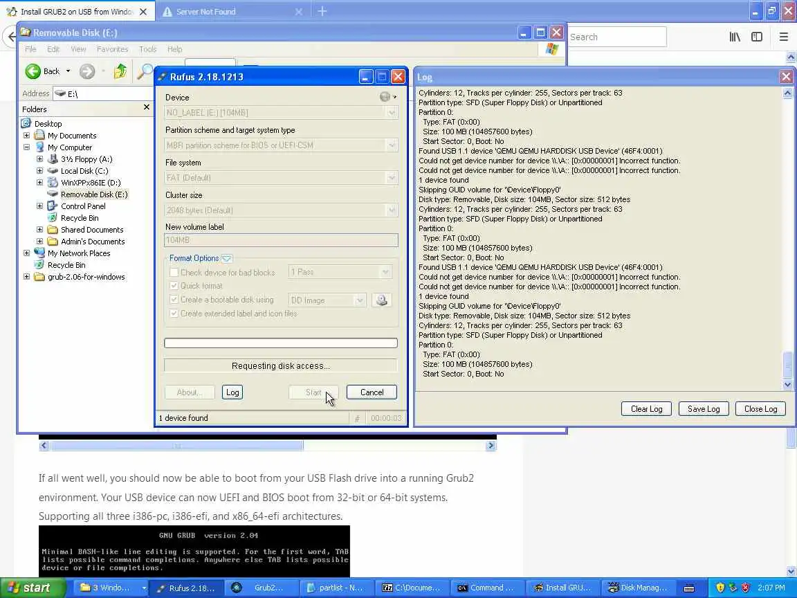Switch to Rufus 2.18 taskbar button
This screenshot has width=797, height=598.
tap(186, 588)
